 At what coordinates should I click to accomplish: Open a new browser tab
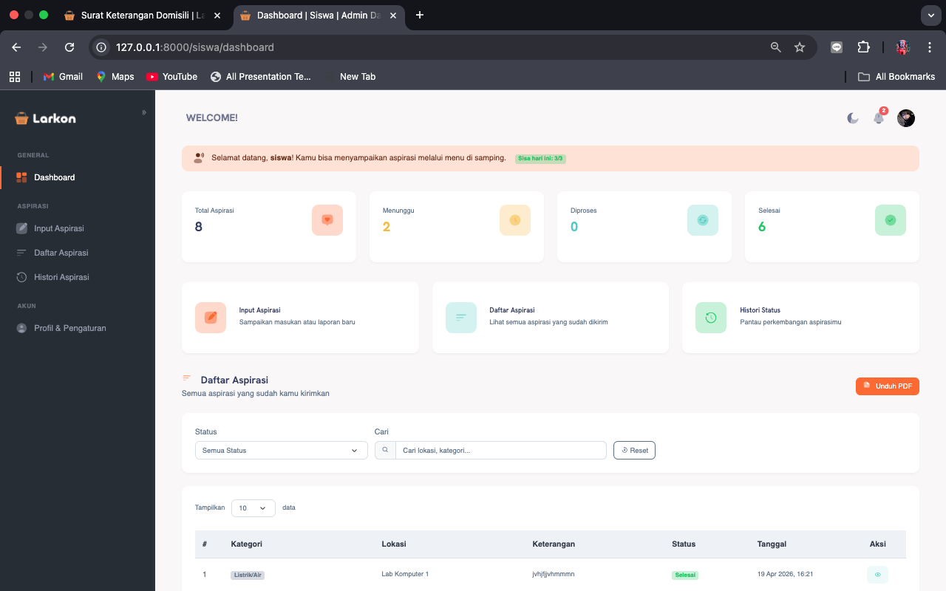tap(420, 15)
